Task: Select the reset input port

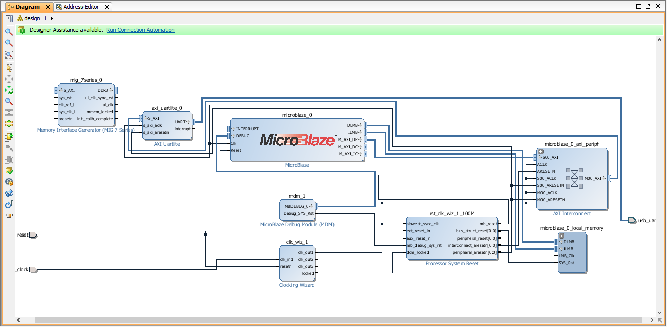Action: click(x=33, y=235)
